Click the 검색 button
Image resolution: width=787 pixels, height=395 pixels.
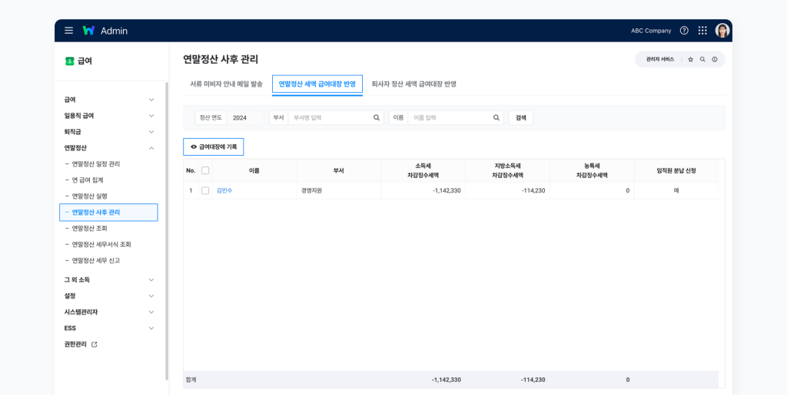click(520, 117)
